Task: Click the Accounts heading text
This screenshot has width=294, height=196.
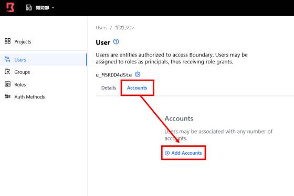Action: coord(179,118)
